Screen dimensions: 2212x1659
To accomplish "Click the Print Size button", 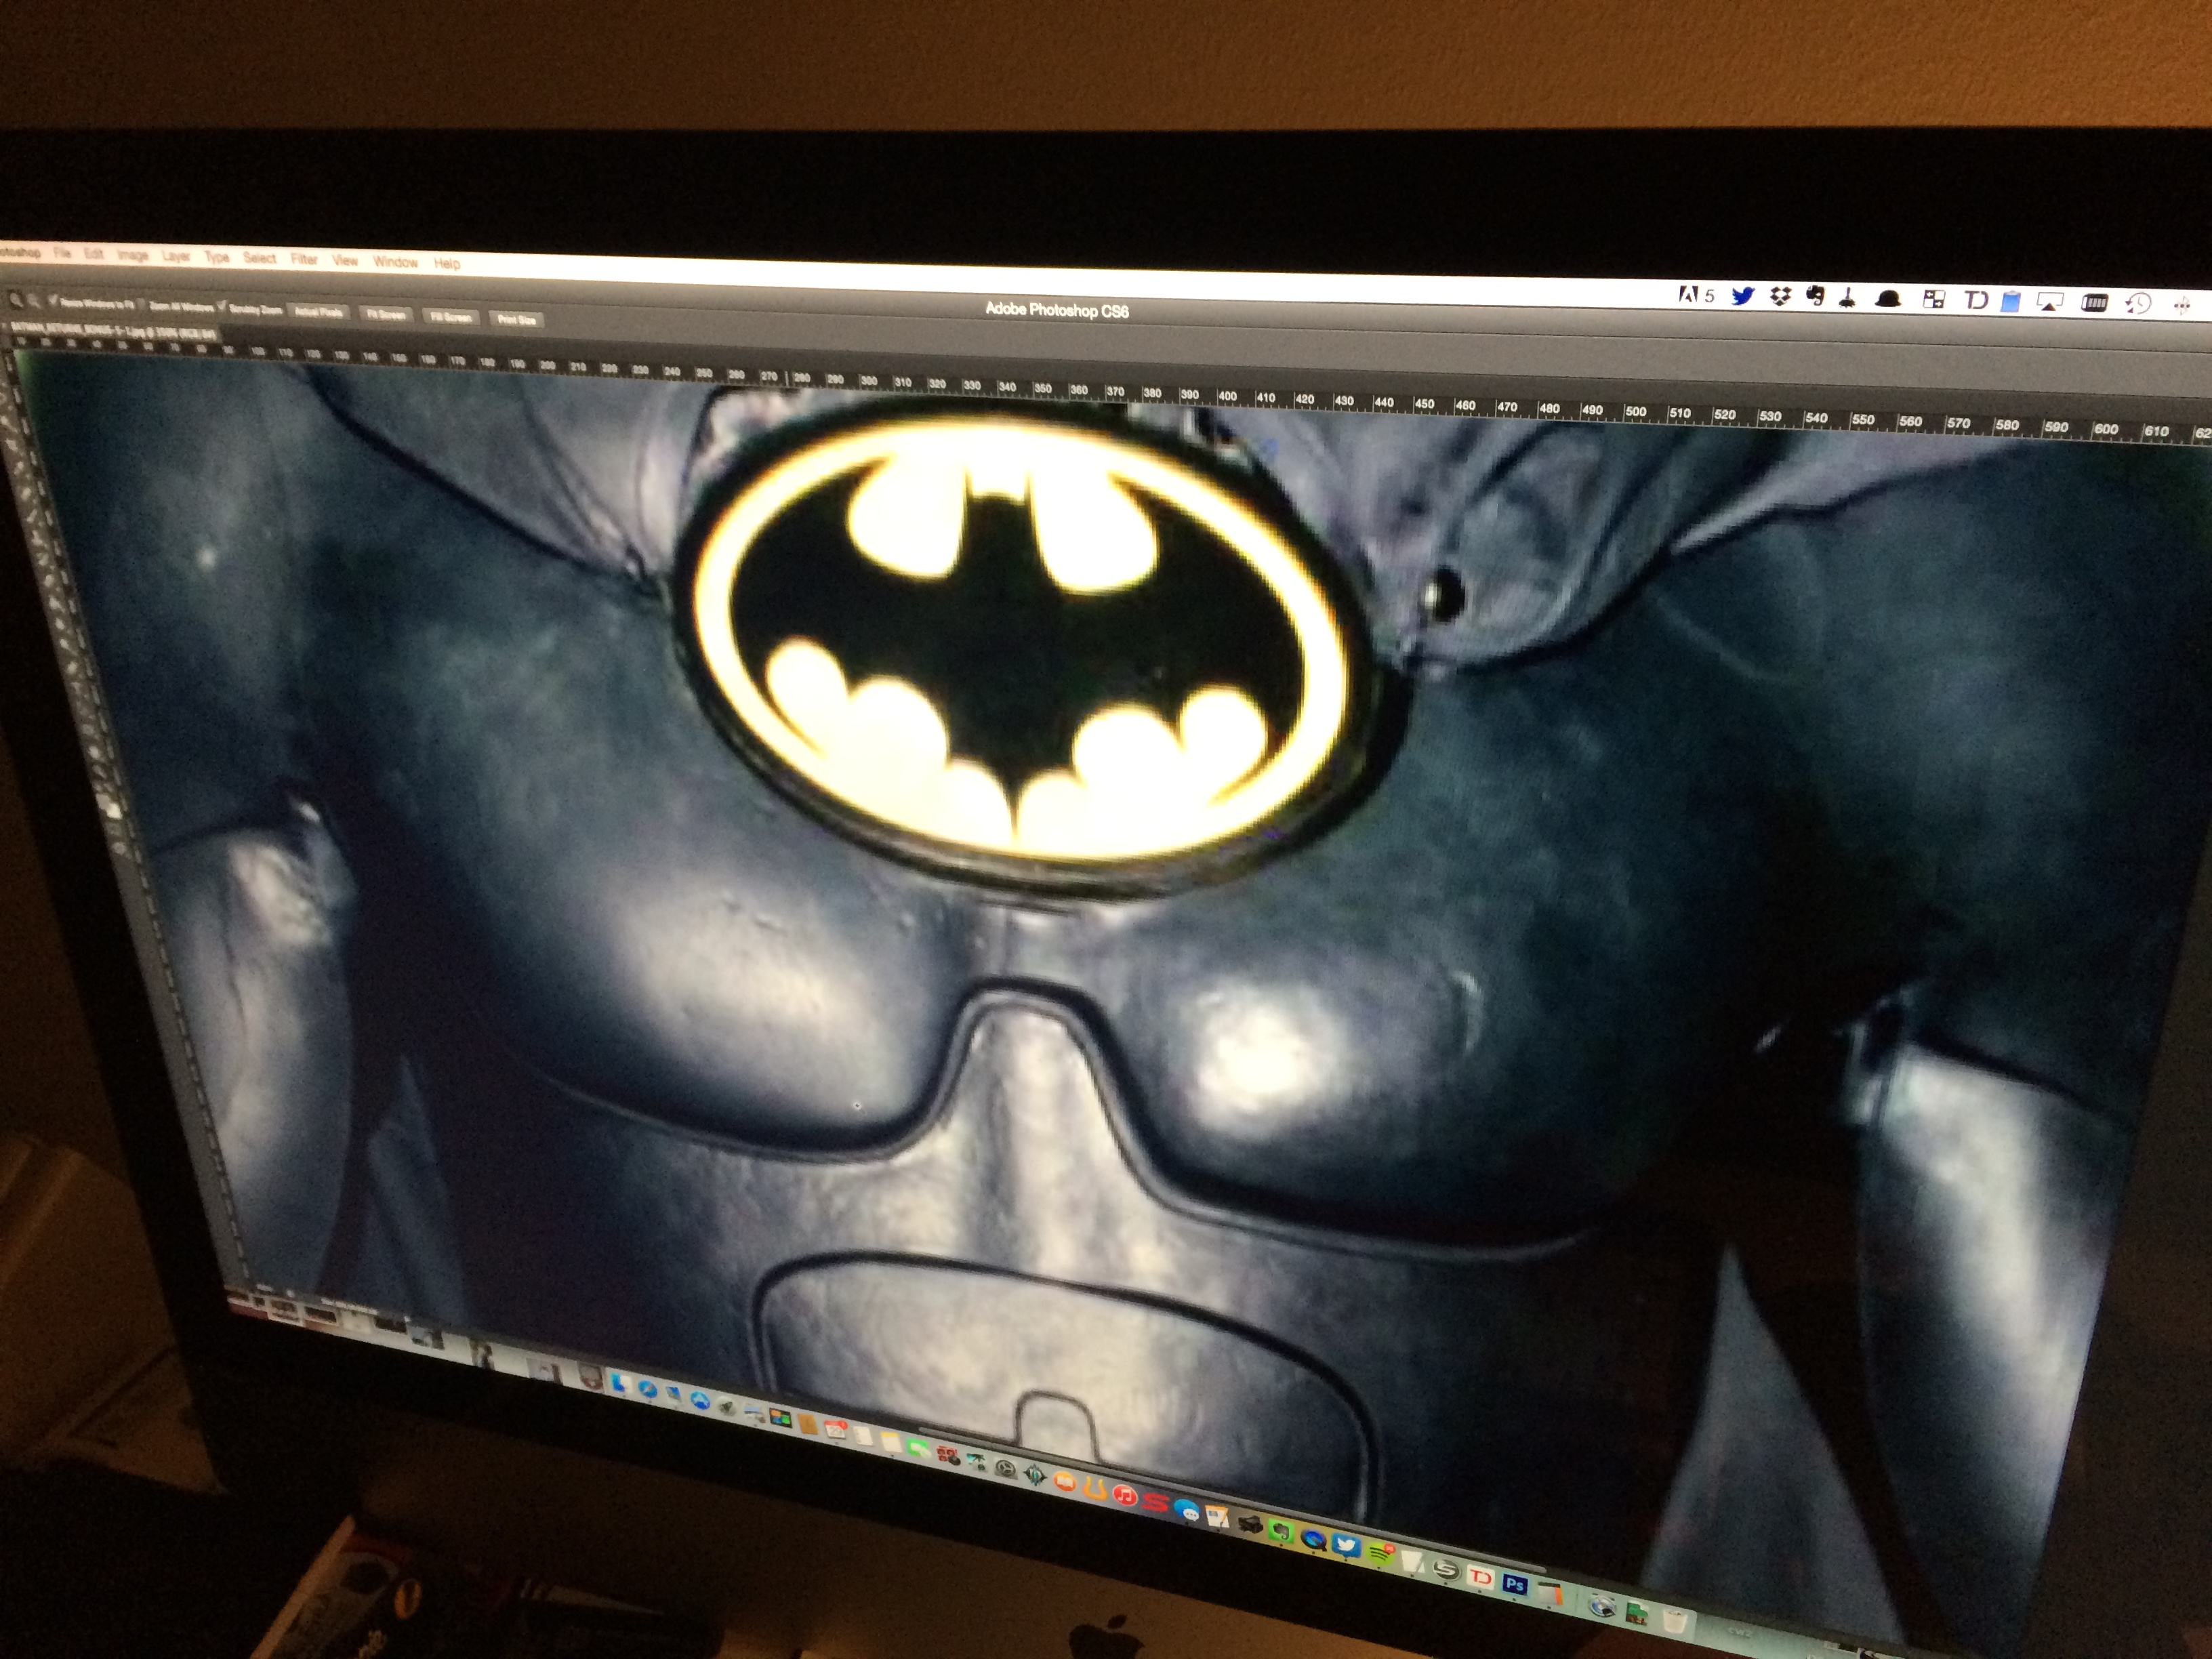I will point(516,320).
